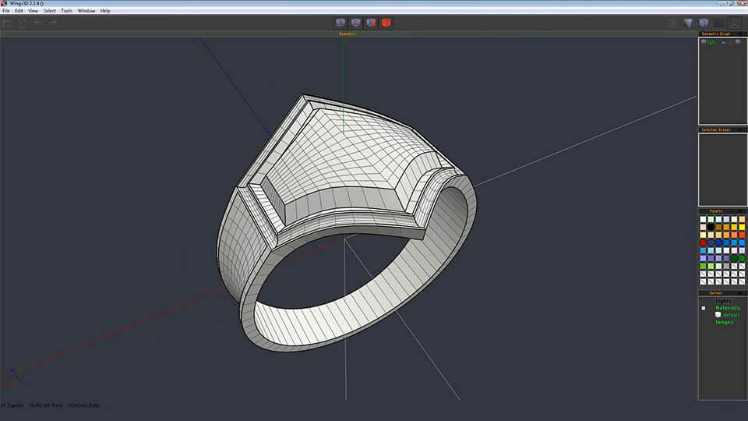Viewport: 748px width, 421px height.
Task: Click the Redo arrow icon
Action: tap(53, 23)
